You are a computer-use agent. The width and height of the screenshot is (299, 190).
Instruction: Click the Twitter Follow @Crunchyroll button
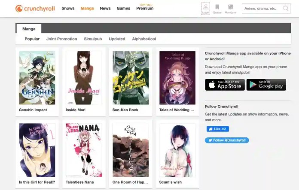(x=227, y=140)
